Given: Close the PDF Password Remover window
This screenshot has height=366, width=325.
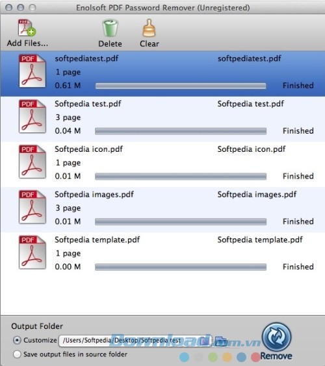Looking at the screenshot, I should [9, 8].
